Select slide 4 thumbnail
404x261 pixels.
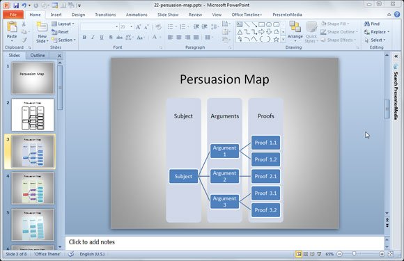click(x=33, y=188)
